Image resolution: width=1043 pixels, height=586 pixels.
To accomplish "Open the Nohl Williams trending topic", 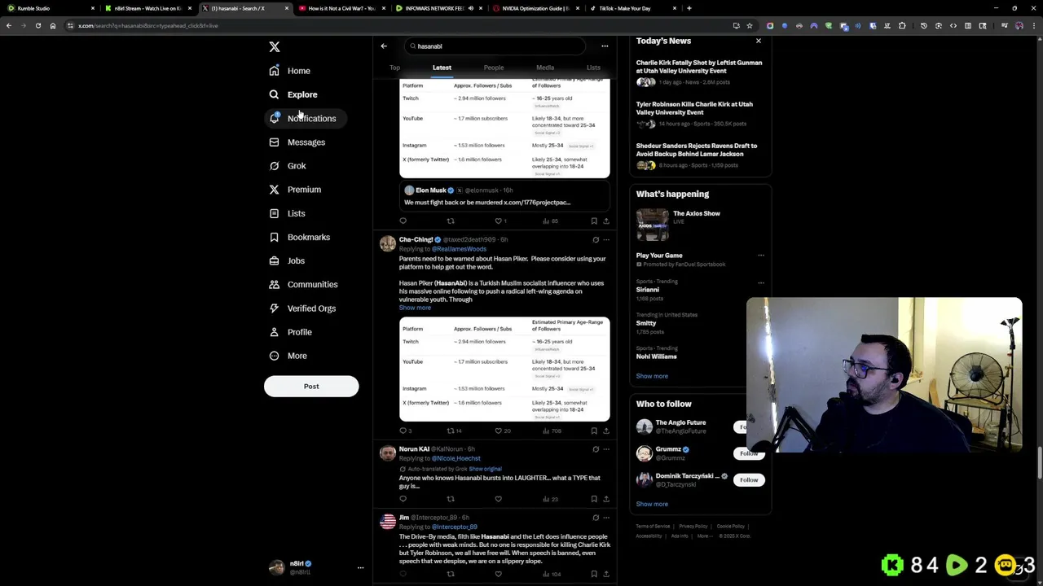I will click(x=657, y=356).
